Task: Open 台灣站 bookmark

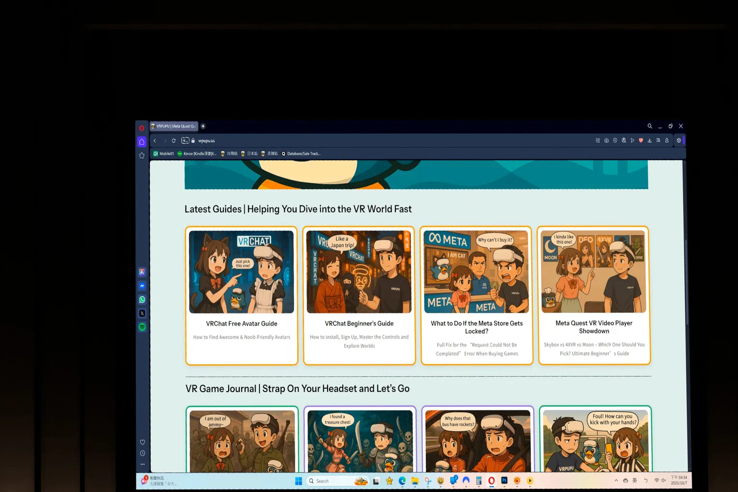Action: coord(229,154)
